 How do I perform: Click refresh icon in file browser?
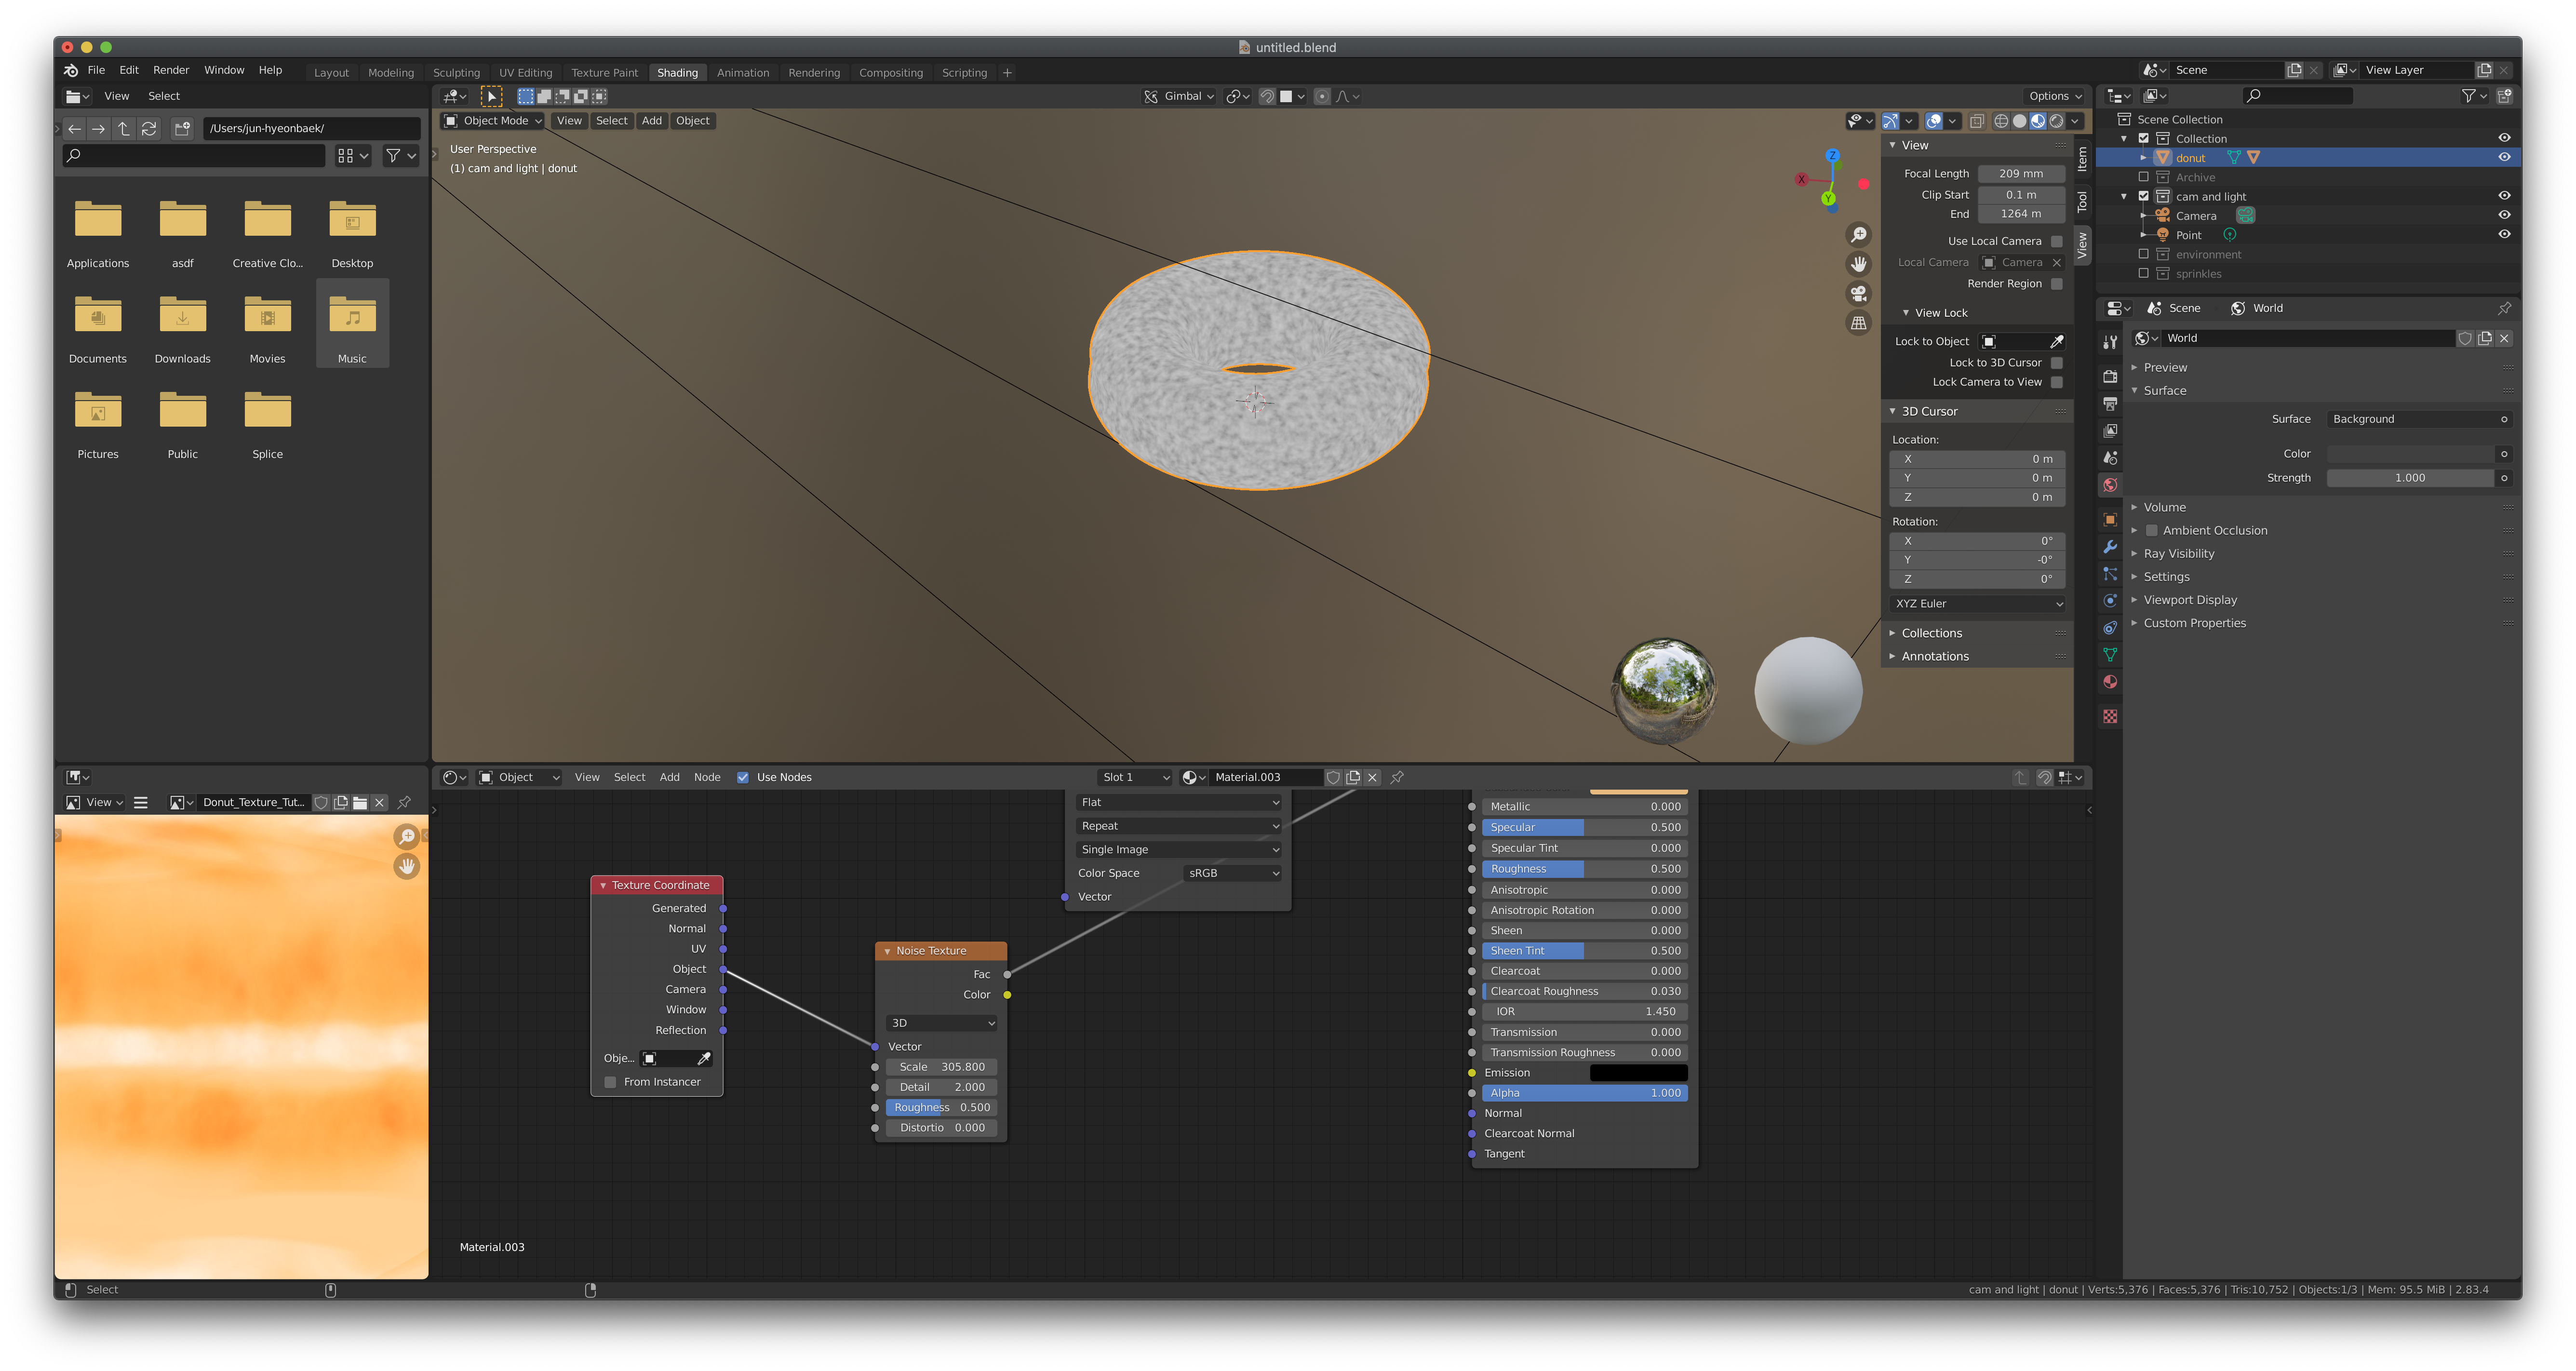tap(149, 128)
